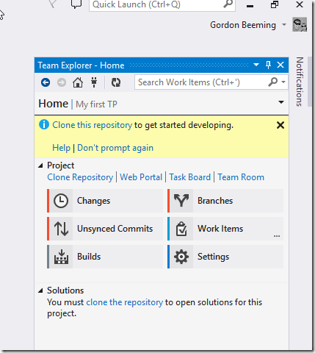The width and height of the screenshot is (315, 353).
Task: Expand Work Items more options ellipsis
Action: coord(277,236)
